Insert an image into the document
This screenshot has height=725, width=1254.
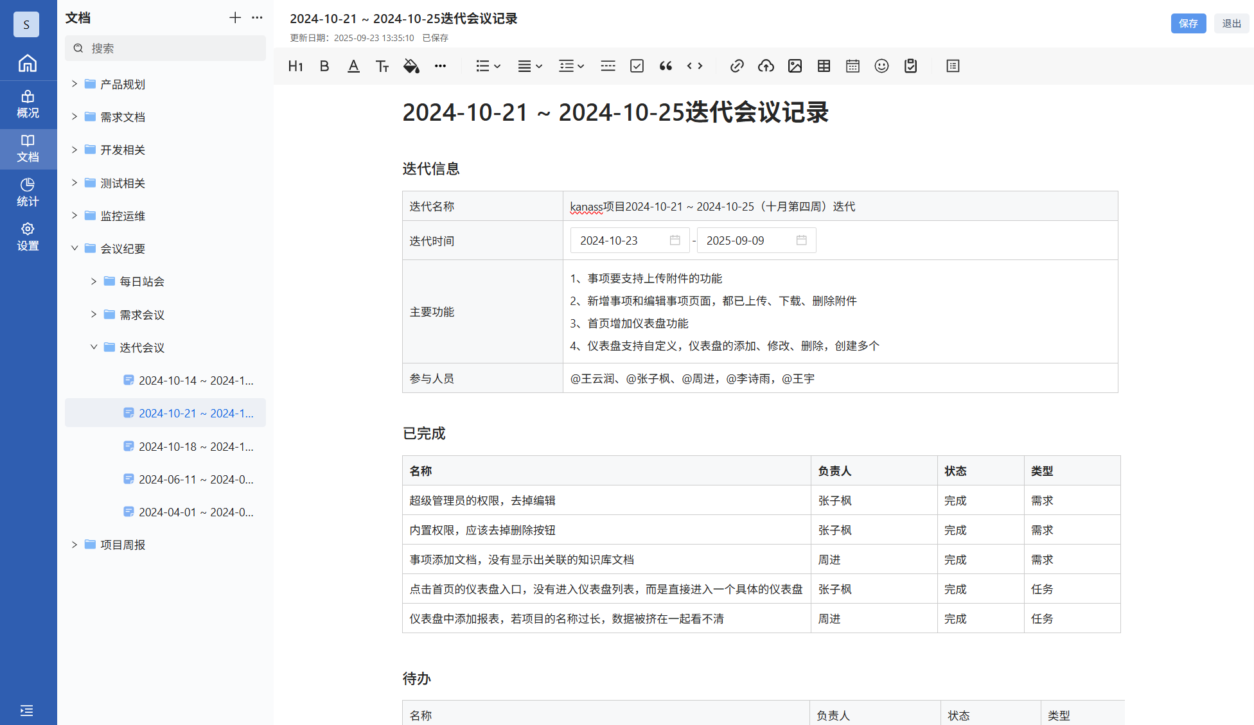coord(795,66)
